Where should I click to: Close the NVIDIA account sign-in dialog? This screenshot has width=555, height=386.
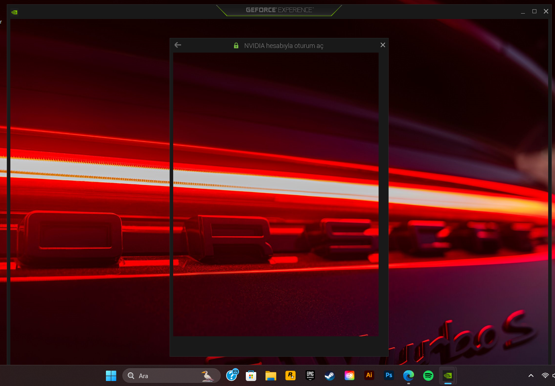(x=383, y=45)
